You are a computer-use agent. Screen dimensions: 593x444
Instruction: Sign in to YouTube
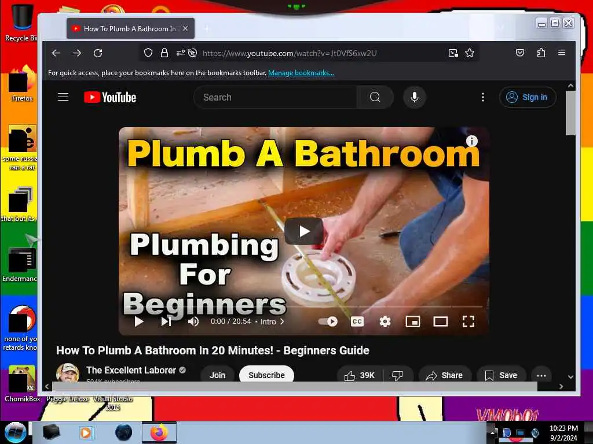[528, 97]
